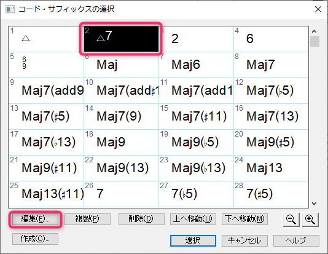Select suffix 13, Maj7(♯5)
The height and width of the screenshot is (254, 328).
46,117
